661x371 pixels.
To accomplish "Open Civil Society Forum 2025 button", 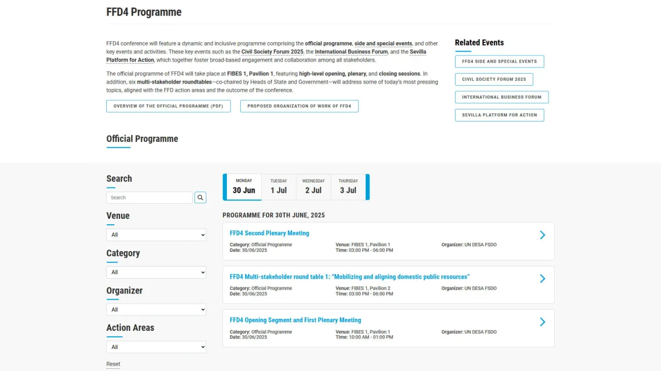I will click(494, 79).
